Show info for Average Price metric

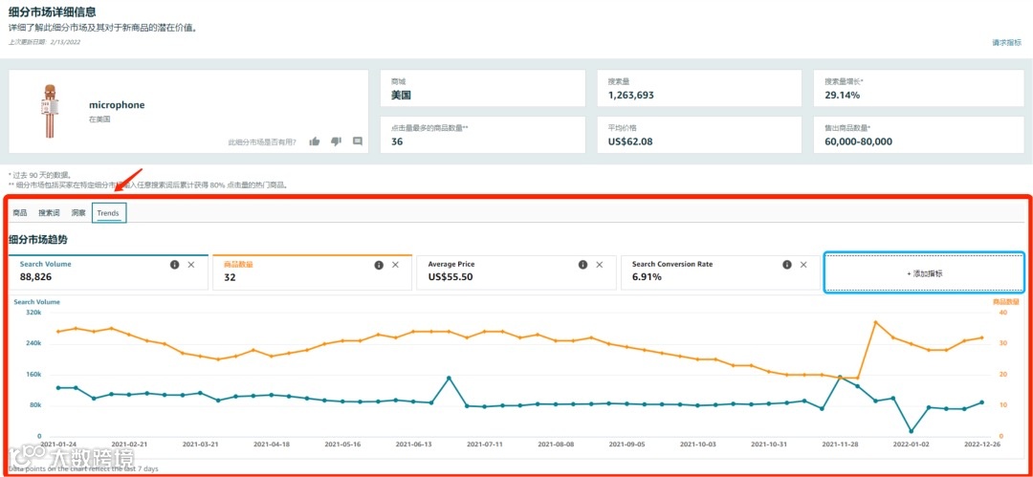(583, 264)
